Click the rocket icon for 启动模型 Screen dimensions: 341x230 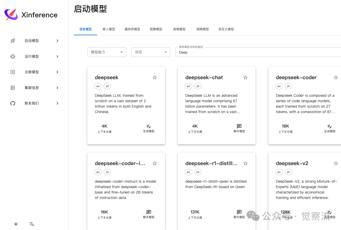pos(13,41)
